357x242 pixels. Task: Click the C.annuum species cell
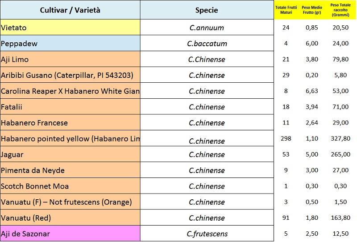click(207, 28)
